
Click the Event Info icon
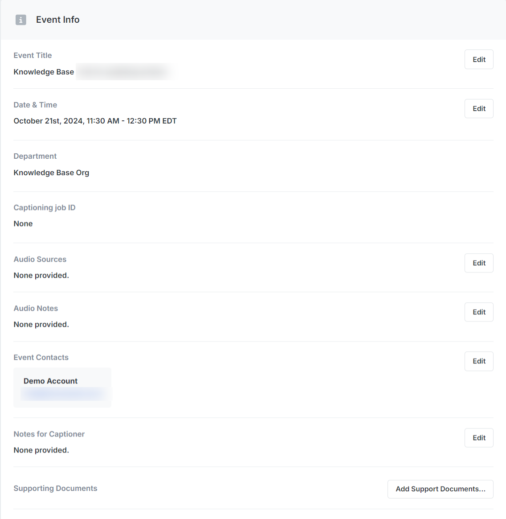(x=21, y=20)
